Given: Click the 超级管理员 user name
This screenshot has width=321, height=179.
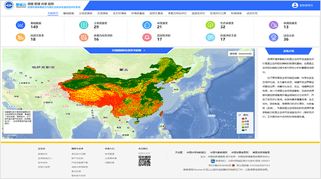Looking at the screenshot, I should [x=306, y=6].
